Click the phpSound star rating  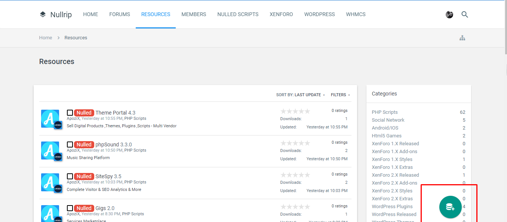pos(295,143)
